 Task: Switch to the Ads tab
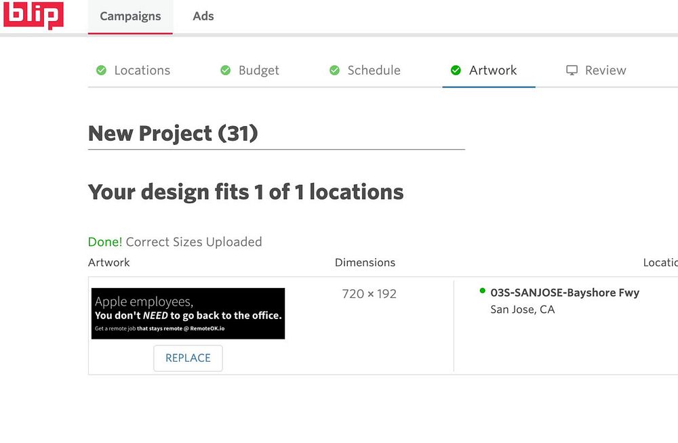[x=203, y=16]
